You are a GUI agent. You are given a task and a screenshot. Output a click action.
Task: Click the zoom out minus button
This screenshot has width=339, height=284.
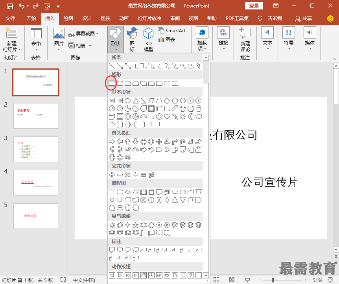tap(260, 280)
